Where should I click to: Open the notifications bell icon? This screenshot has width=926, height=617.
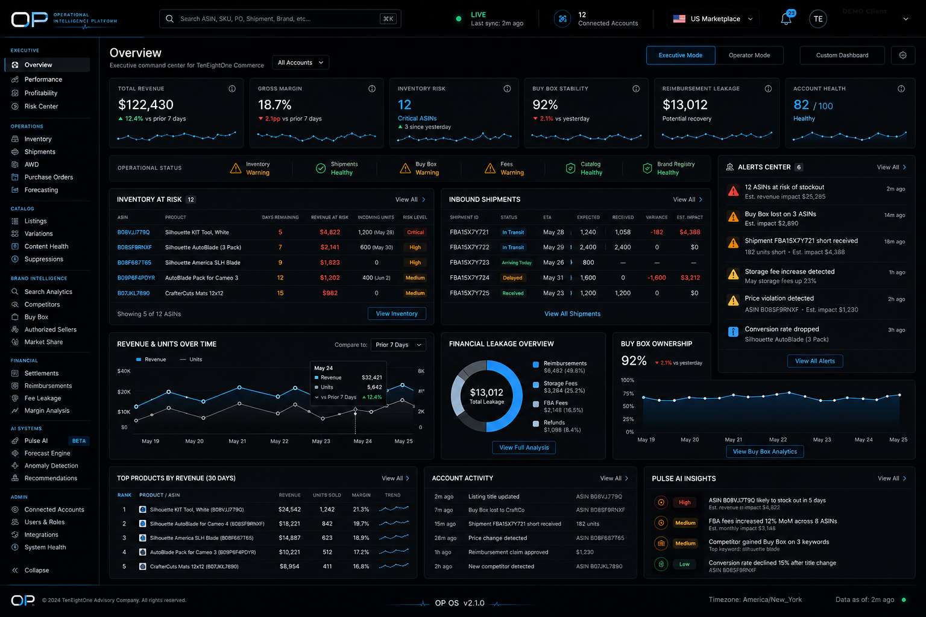[x=786, y=19]
